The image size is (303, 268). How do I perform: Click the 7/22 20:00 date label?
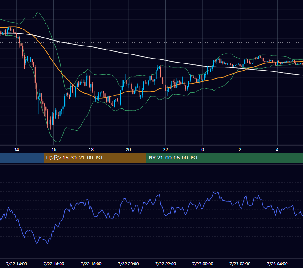click(128, 264)
